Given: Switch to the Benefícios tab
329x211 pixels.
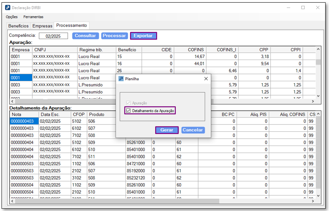Looking at the screenshot, I should (x=19, y=26).
